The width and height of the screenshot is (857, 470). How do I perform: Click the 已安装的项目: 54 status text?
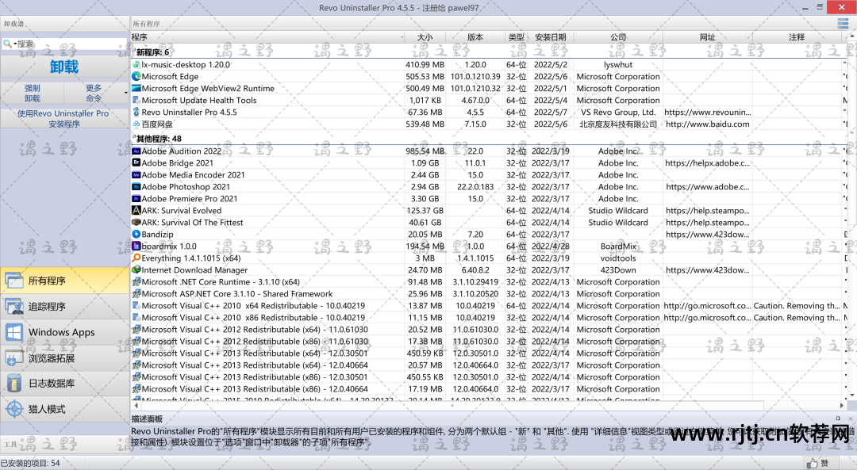31,463
